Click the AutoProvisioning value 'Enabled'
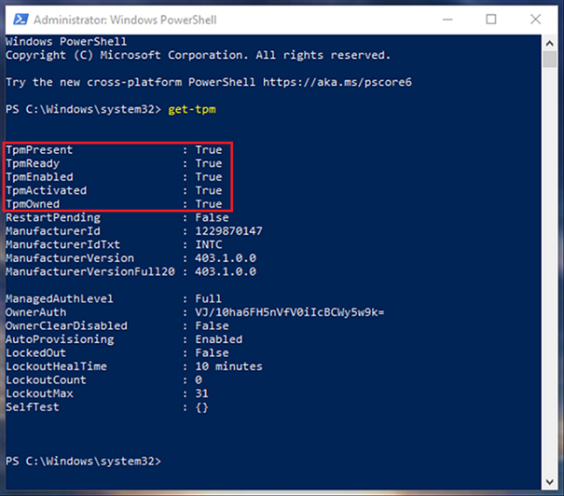The width and height of the screenshot is (564, 496). click(x=219, y=339)
